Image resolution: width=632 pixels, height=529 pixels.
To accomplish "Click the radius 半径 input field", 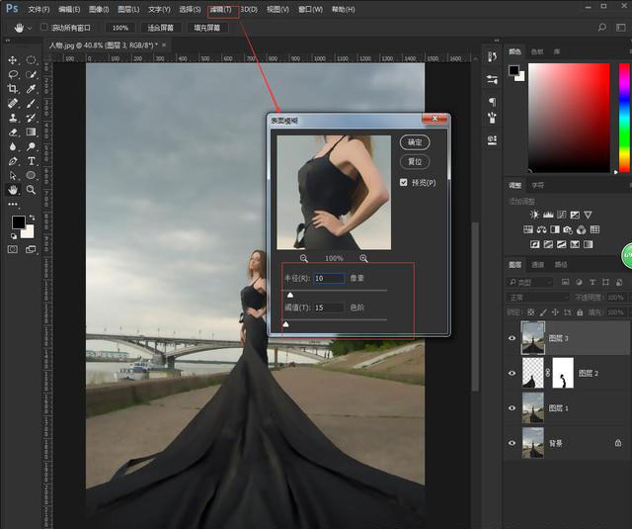I will click(329, 278).
